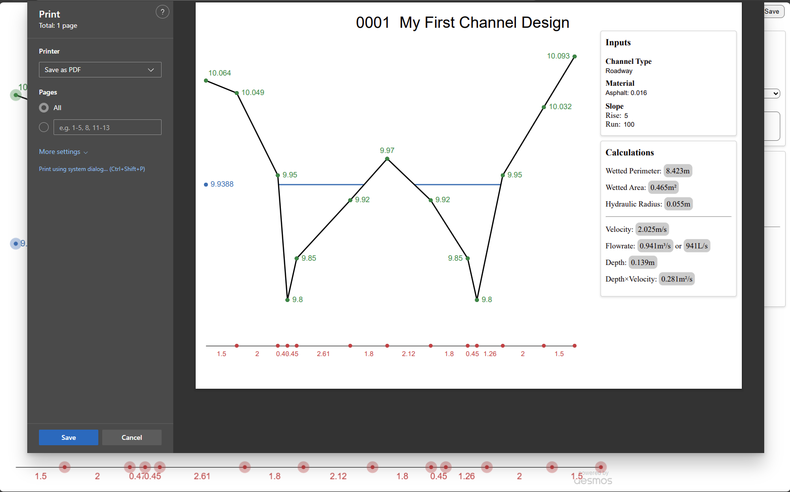The width and height of the screenshot is (790, 492).
Task: Click the blue water-level point on the background graph
Action: pos(16,243)
